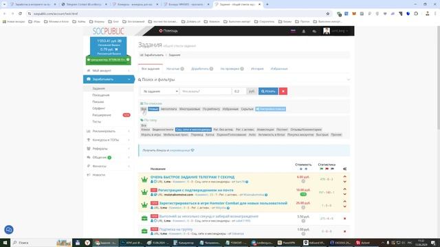
Task: Open the Новости sidebar item
Action: [x=109, y=175]
